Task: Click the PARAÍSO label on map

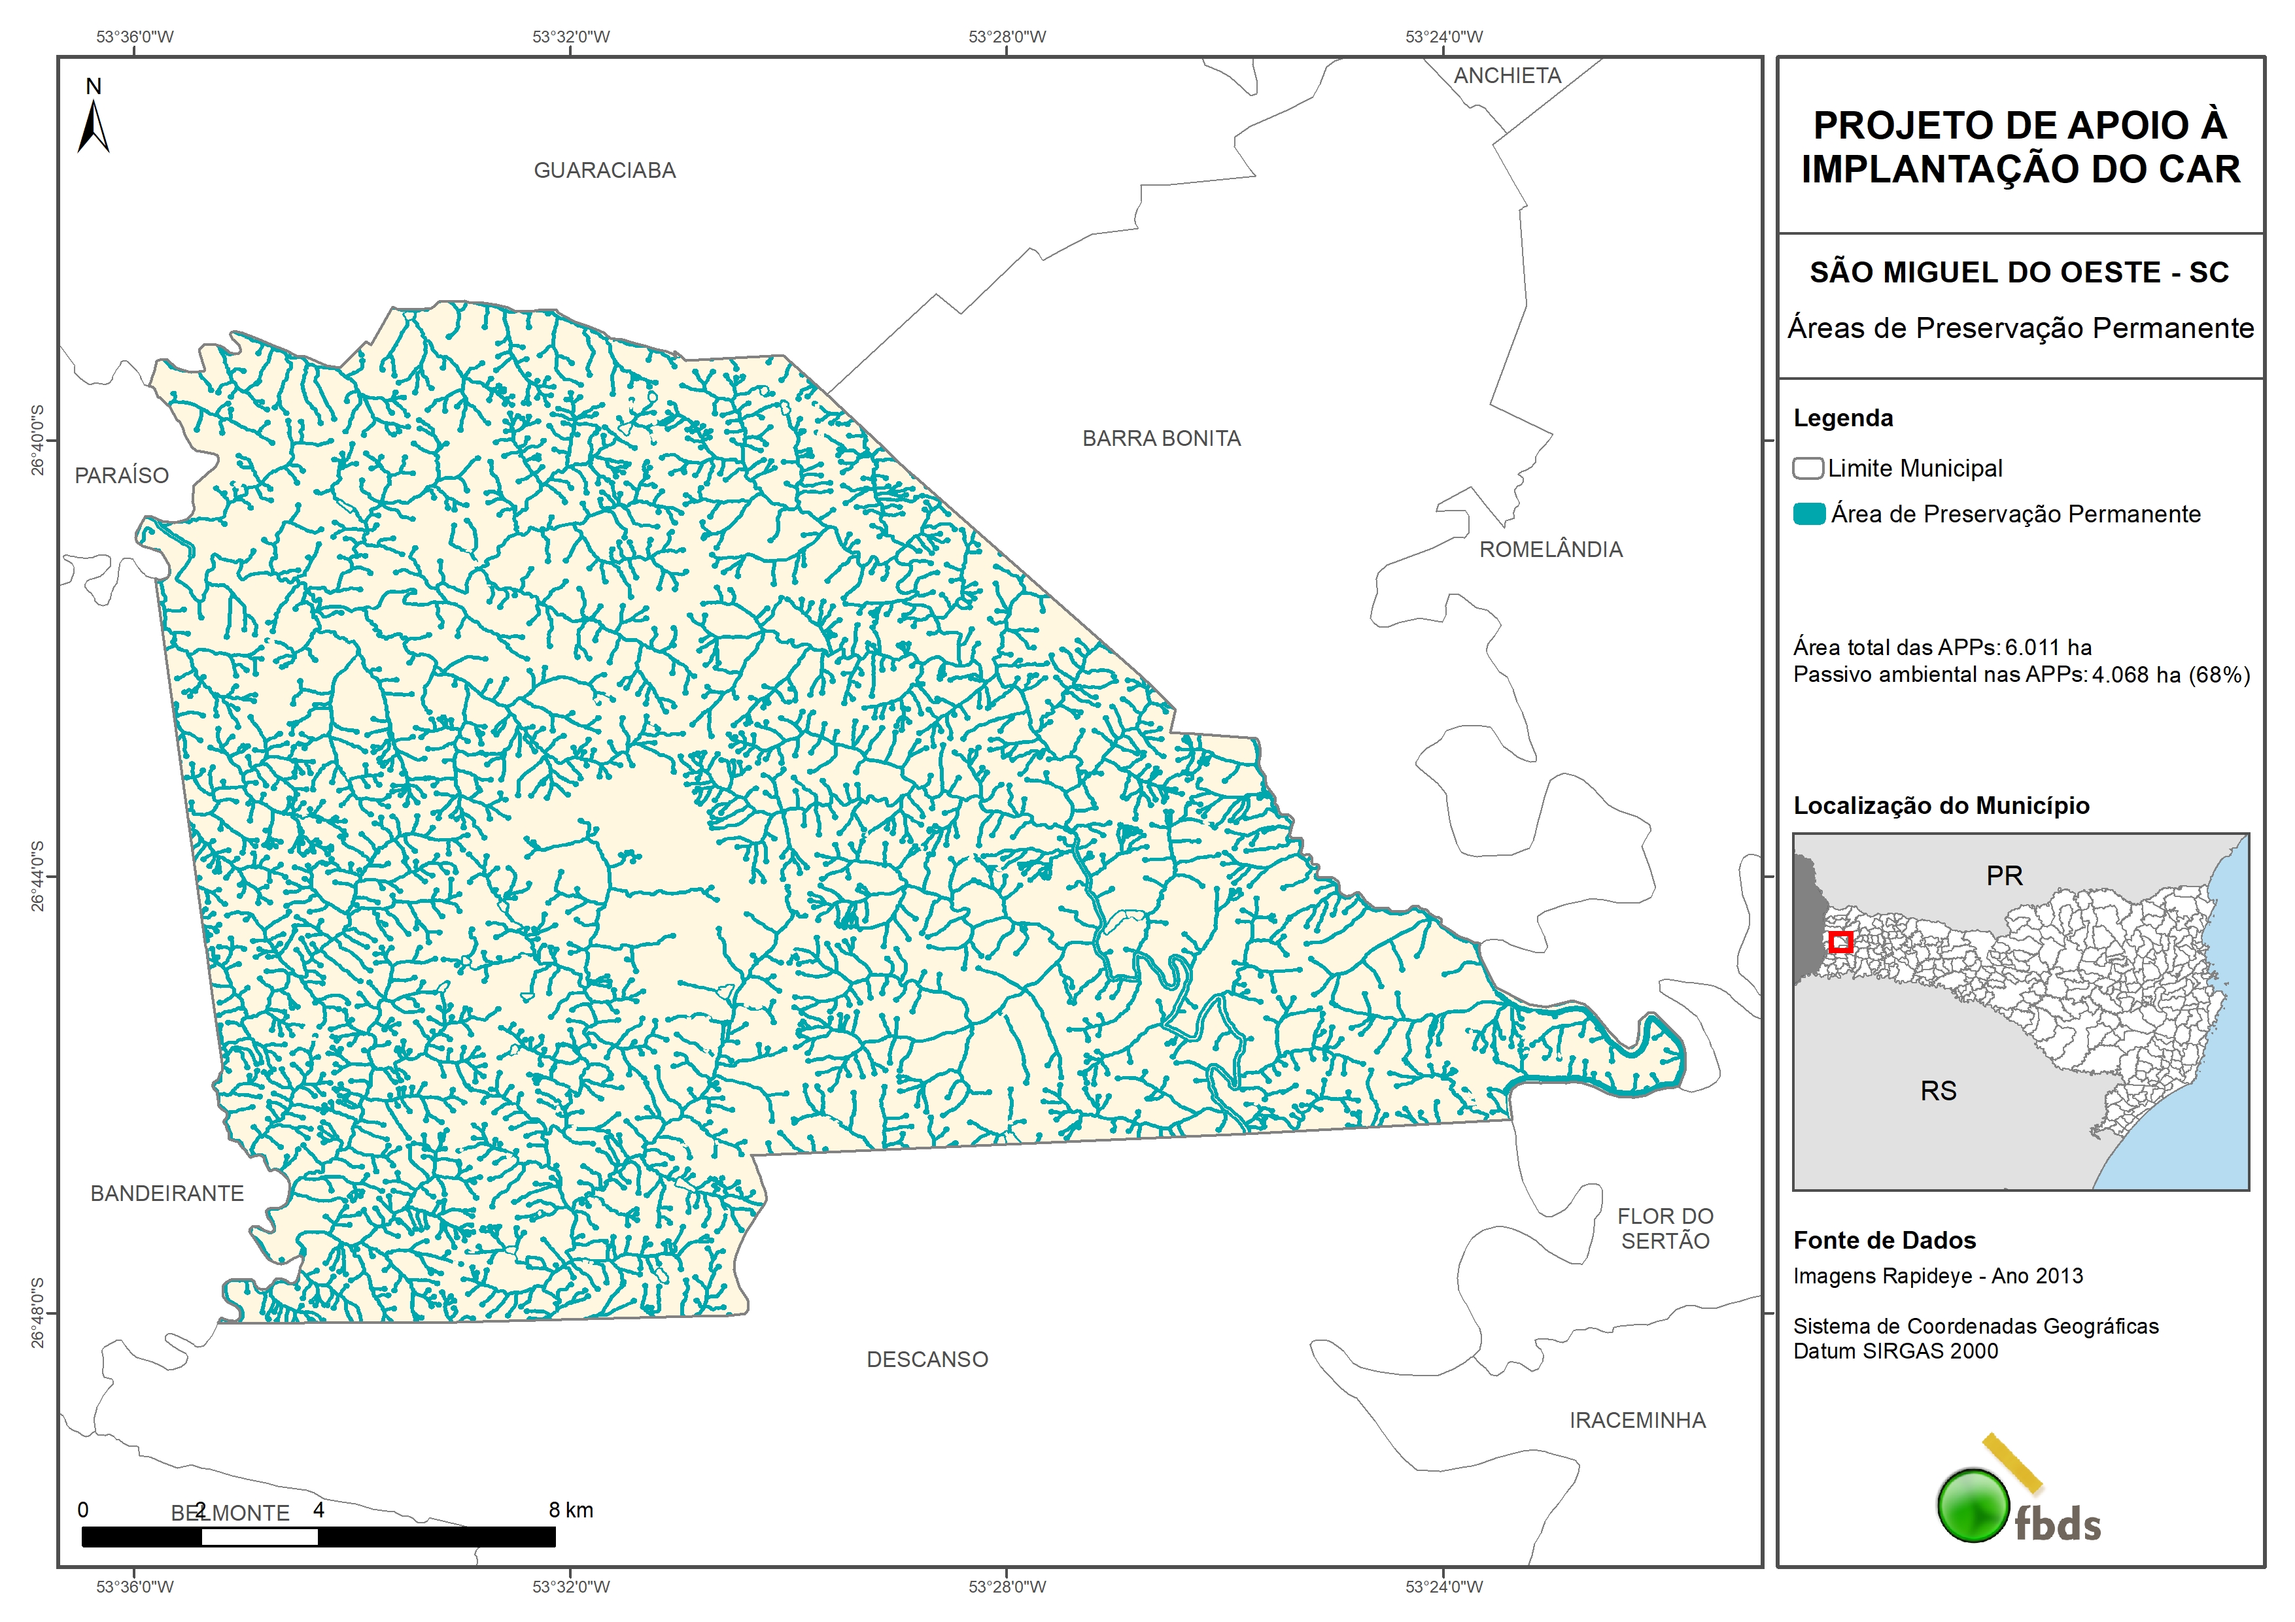Action: (x=122, y=476)
